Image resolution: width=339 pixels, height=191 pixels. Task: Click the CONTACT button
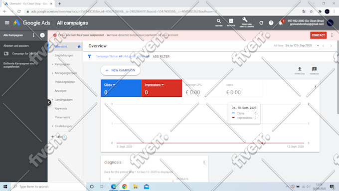(x=318, y=35)
